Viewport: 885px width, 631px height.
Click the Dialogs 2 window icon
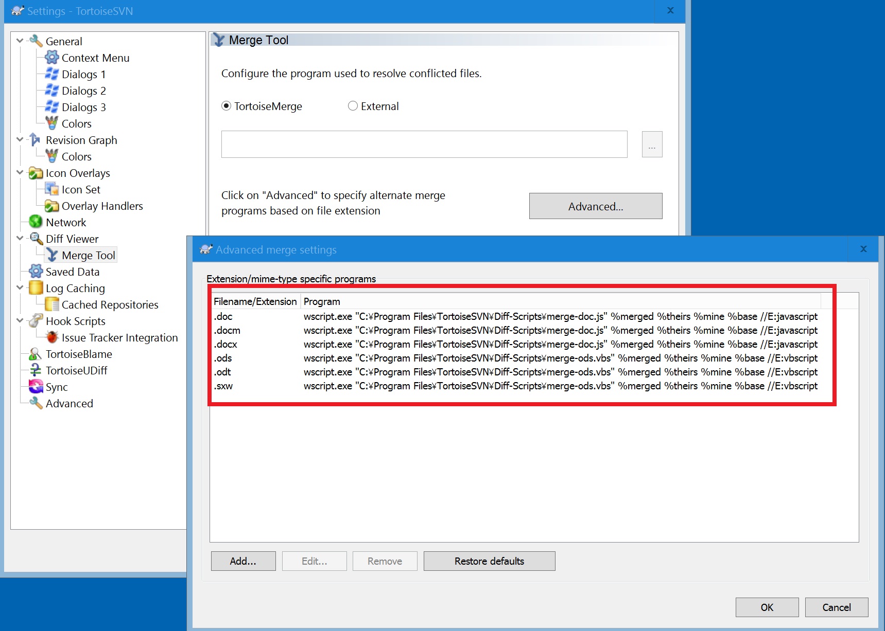[52, 91]
